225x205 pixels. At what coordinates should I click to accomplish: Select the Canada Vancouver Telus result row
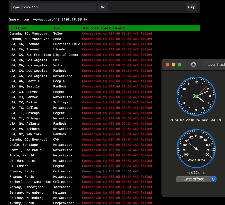coord(80,34)
